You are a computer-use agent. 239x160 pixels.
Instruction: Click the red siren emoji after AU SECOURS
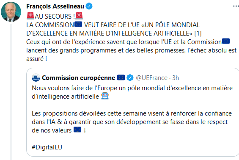[x=79, y=16]
